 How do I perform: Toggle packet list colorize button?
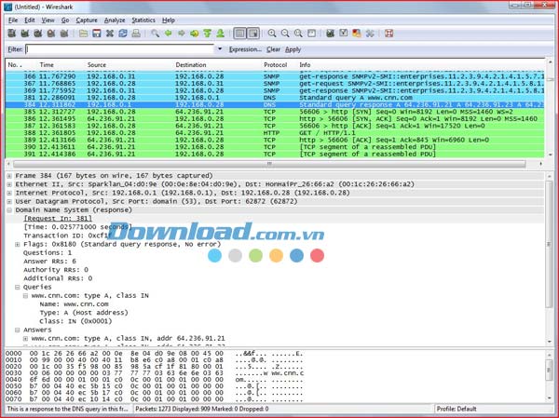point(240,34)
